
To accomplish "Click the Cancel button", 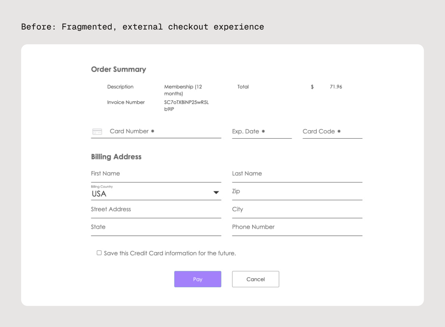I will [x=255, y=279].
